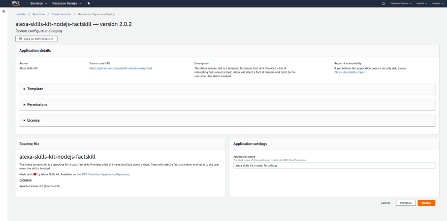Click the Cancel button

385,203
